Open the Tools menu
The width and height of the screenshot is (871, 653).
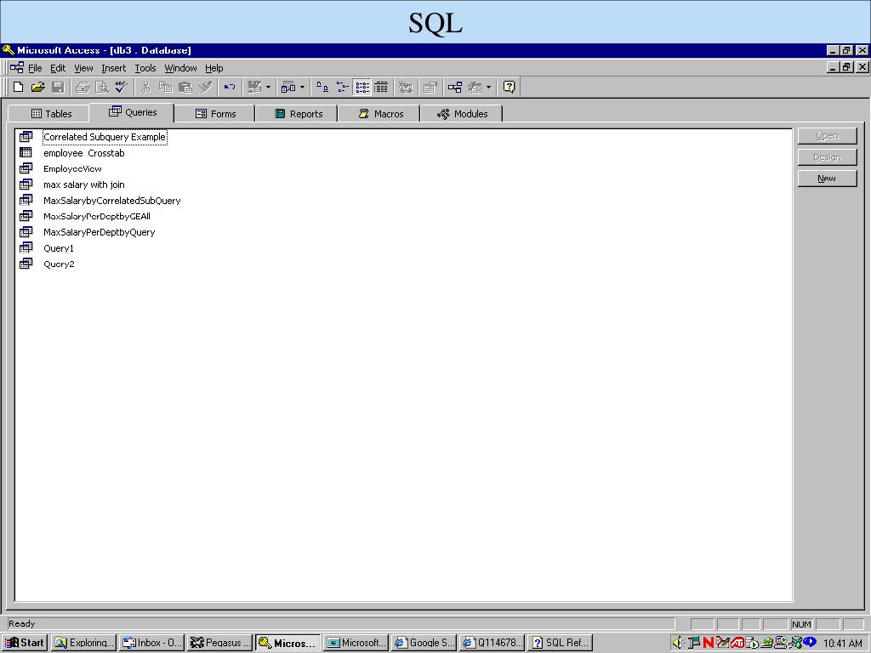point(145,68)
